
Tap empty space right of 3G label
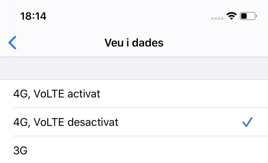[x=146, y=150]
